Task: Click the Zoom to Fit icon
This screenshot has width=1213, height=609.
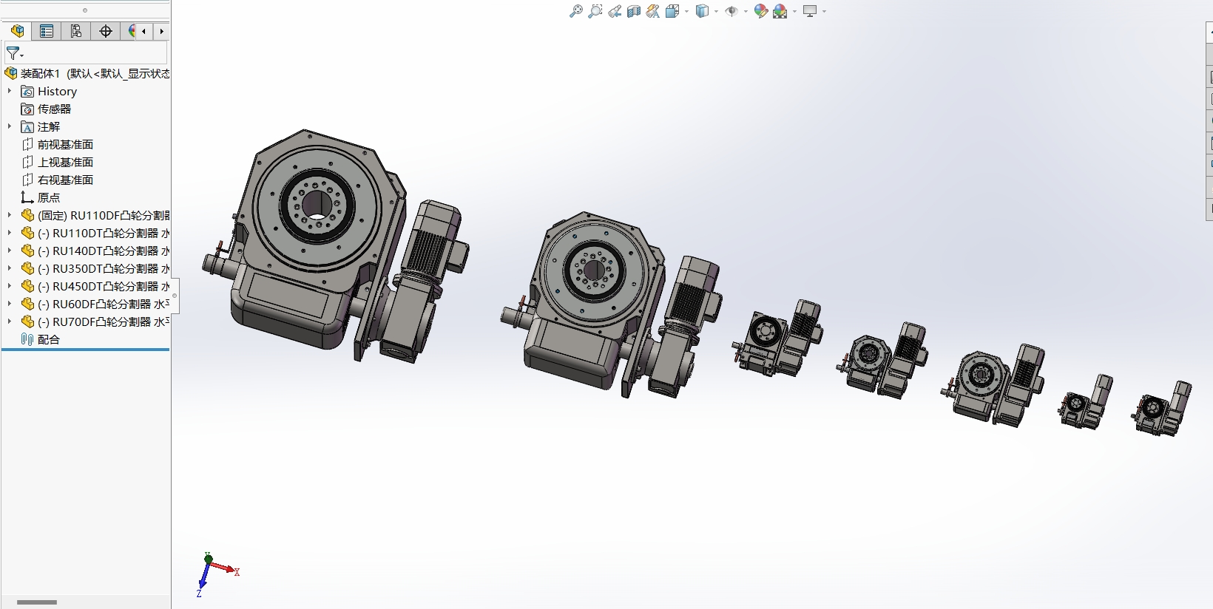Action: coord(575,11)
